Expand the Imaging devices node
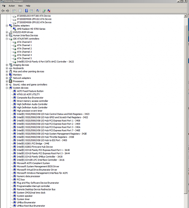 [x=7, y=65]
